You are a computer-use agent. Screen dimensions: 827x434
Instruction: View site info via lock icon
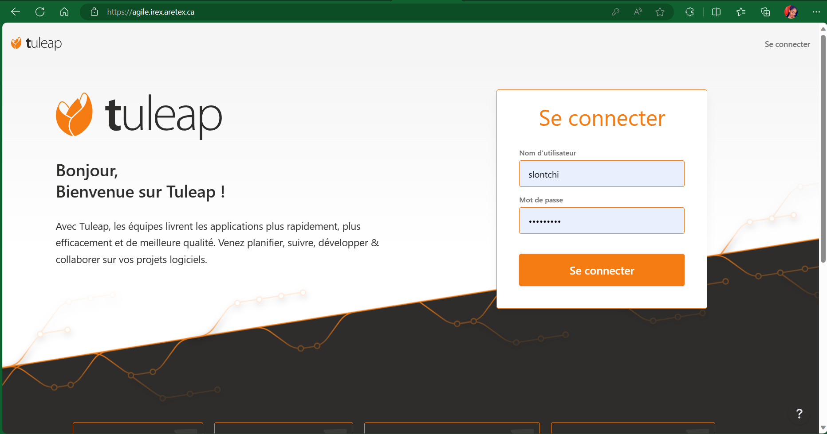click(x=94, y=12)
